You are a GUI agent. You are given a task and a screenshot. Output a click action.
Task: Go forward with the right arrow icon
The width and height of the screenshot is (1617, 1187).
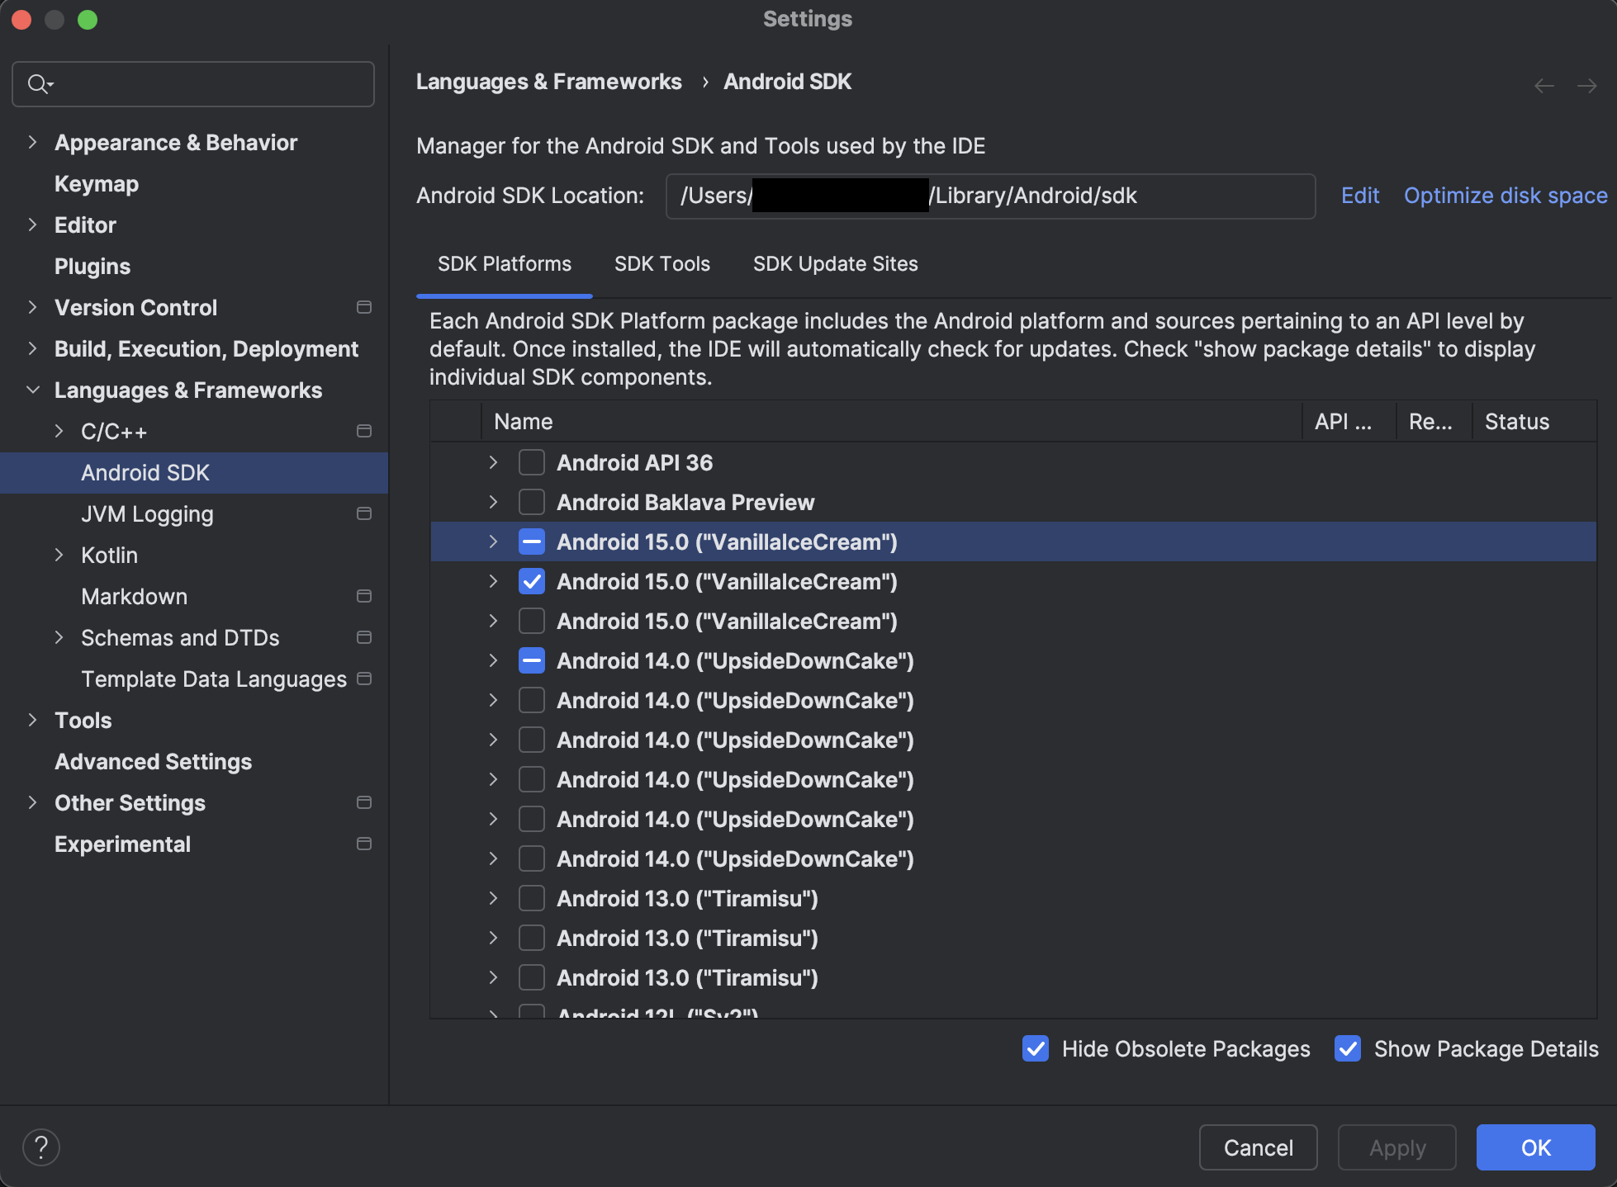pos(1586,86)
